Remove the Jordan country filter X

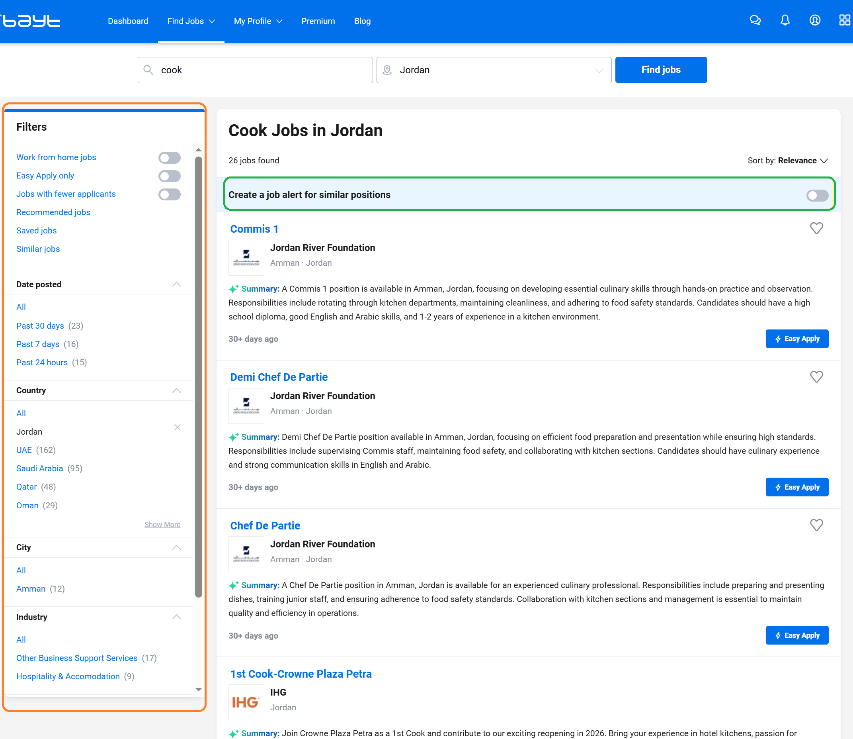click(x=177, y=427)
